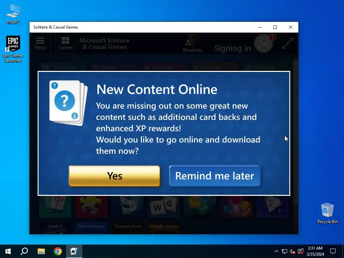
Task: Open the Rewards icon
Action: point(192,44)
